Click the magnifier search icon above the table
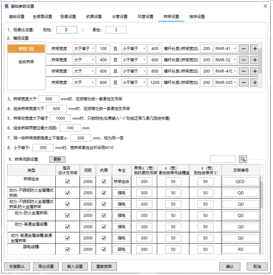Screen dimensions: 273x275 (243, 159)
